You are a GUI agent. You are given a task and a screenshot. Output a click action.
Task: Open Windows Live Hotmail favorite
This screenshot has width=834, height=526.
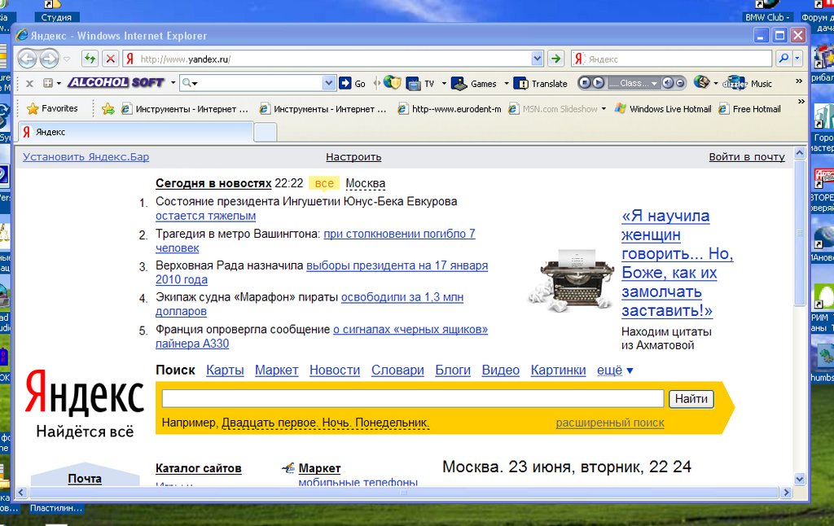click(663, 109)
